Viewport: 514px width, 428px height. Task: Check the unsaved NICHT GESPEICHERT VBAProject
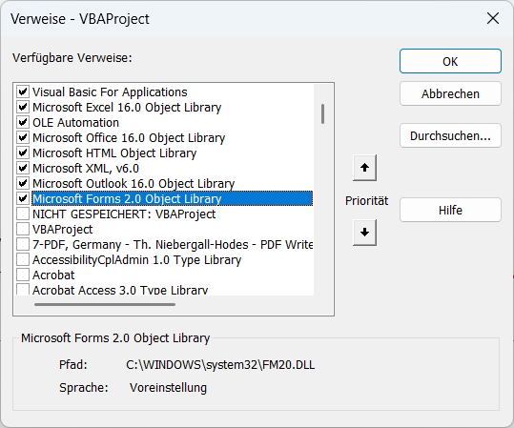[23, 214]
